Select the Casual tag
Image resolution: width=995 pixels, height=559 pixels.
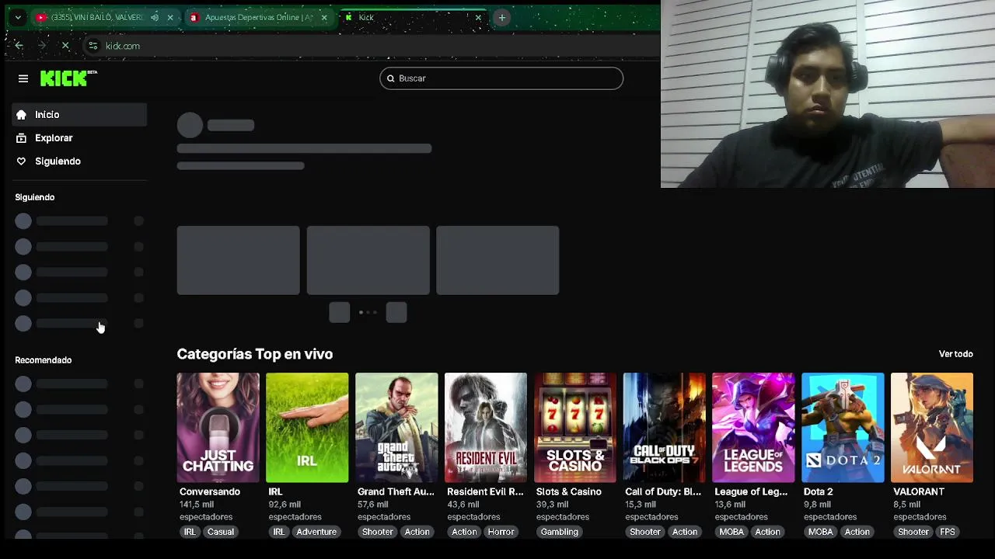pos(221,532)
